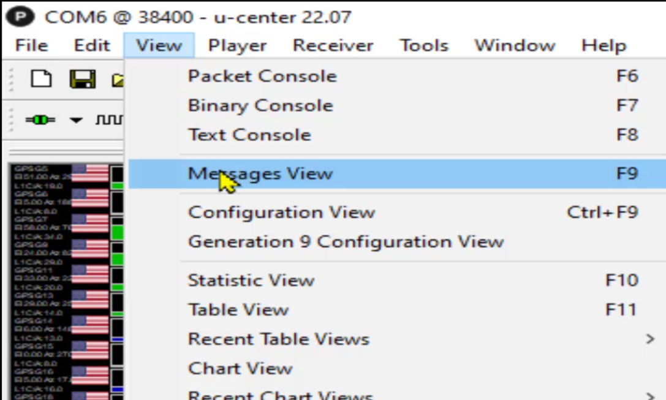Select Packet Console from the View menu
The width and height of the screenshot is (666, 400).
(x=263, y=75)
